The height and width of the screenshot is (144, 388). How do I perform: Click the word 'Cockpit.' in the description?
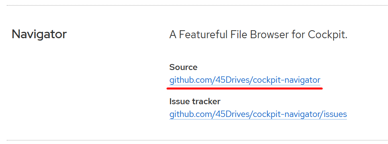[327, 35]
